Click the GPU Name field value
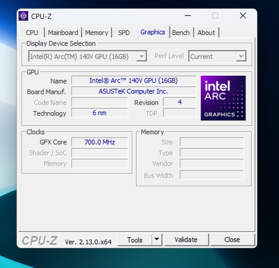Screen dimensions: 279x268 point(134,81)
